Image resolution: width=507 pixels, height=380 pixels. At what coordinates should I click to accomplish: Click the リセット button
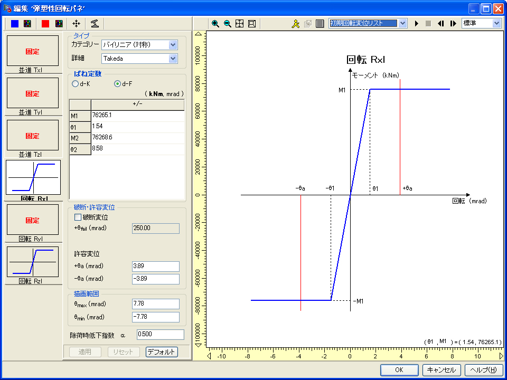pos(123,352)
